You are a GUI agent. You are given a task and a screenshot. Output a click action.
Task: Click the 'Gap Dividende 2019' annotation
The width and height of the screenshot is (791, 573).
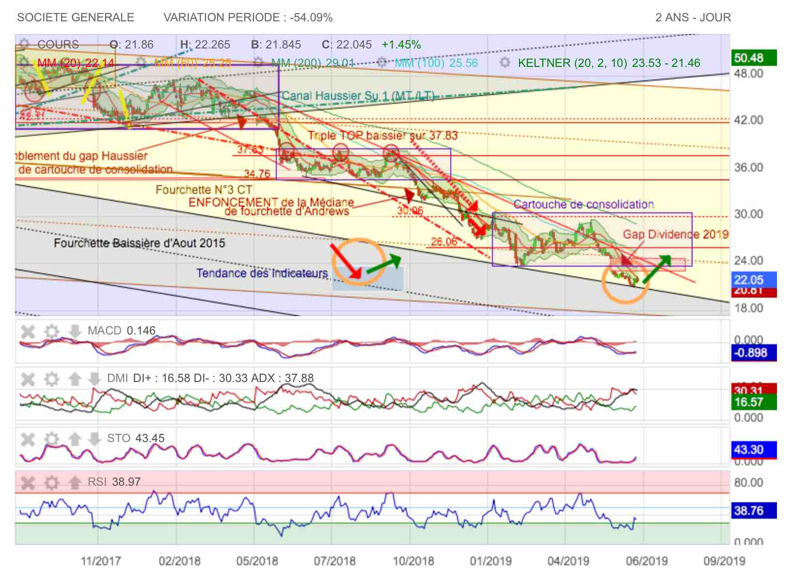[x=676, y=235]
